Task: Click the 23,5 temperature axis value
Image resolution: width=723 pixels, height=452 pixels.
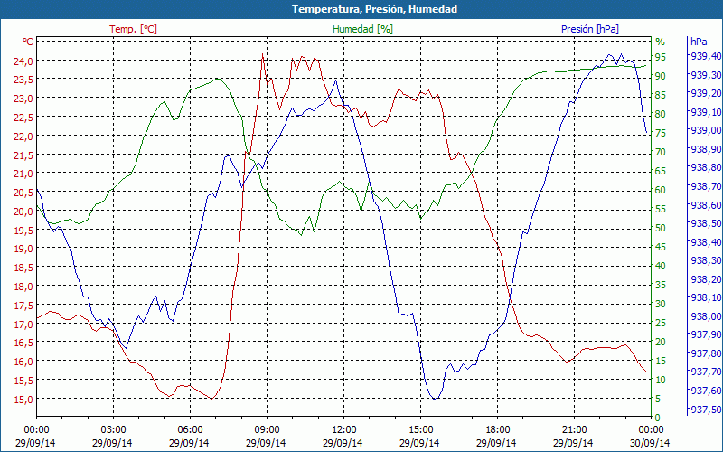Action: (23, 80)
